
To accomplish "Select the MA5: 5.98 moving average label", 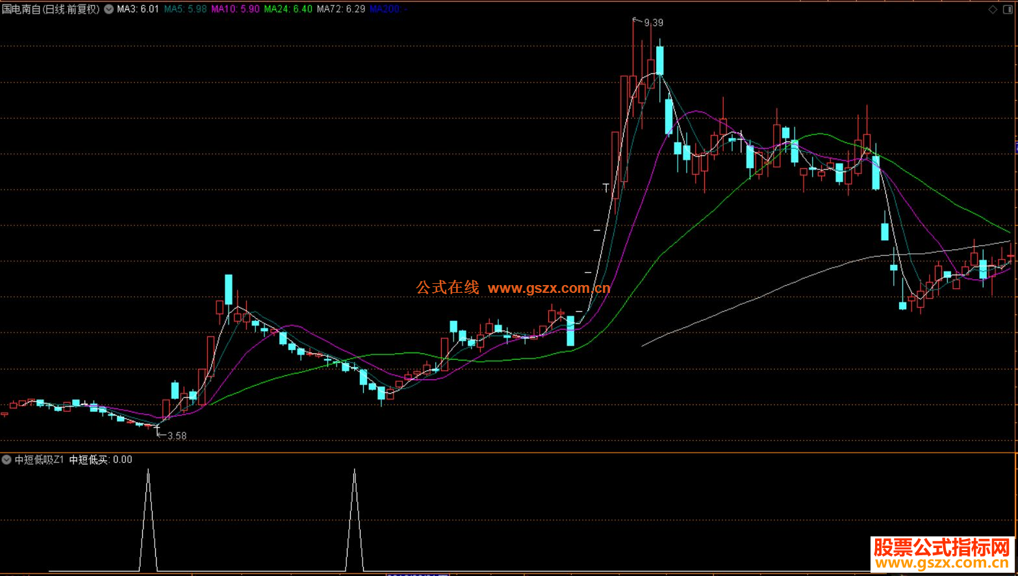I will 185,9.
